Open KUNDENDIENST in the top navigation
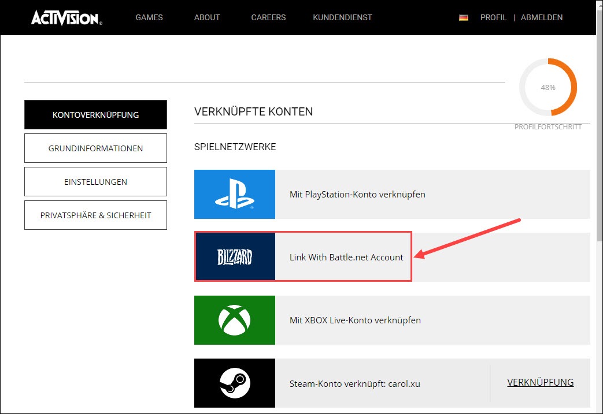The height and width of the screenshot is (414, 603). click(x=342, y=18)
